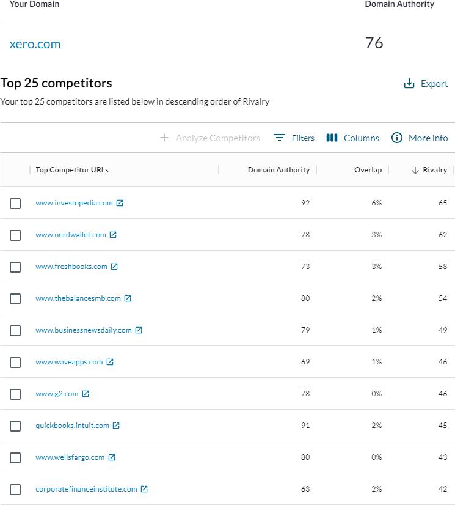
Task: Sort table by Overlap column
Action: click(368, 170)
